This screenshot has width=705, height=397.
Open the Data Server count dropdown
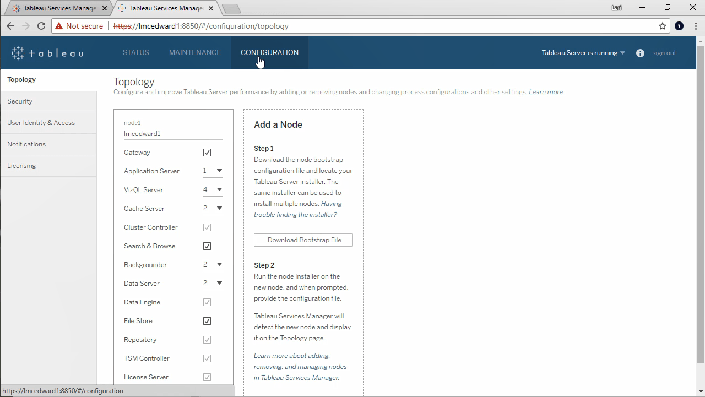pos(213,284)
